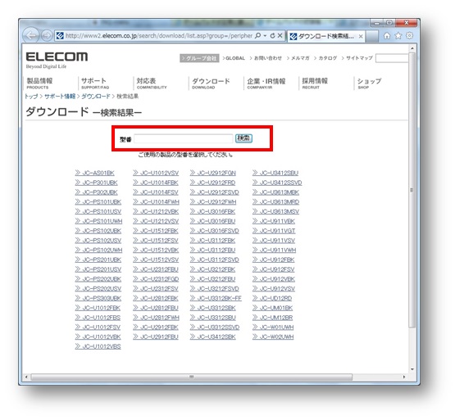Open the 企業・IR情報 menu
455x420 pixels.
pos(266,84)
